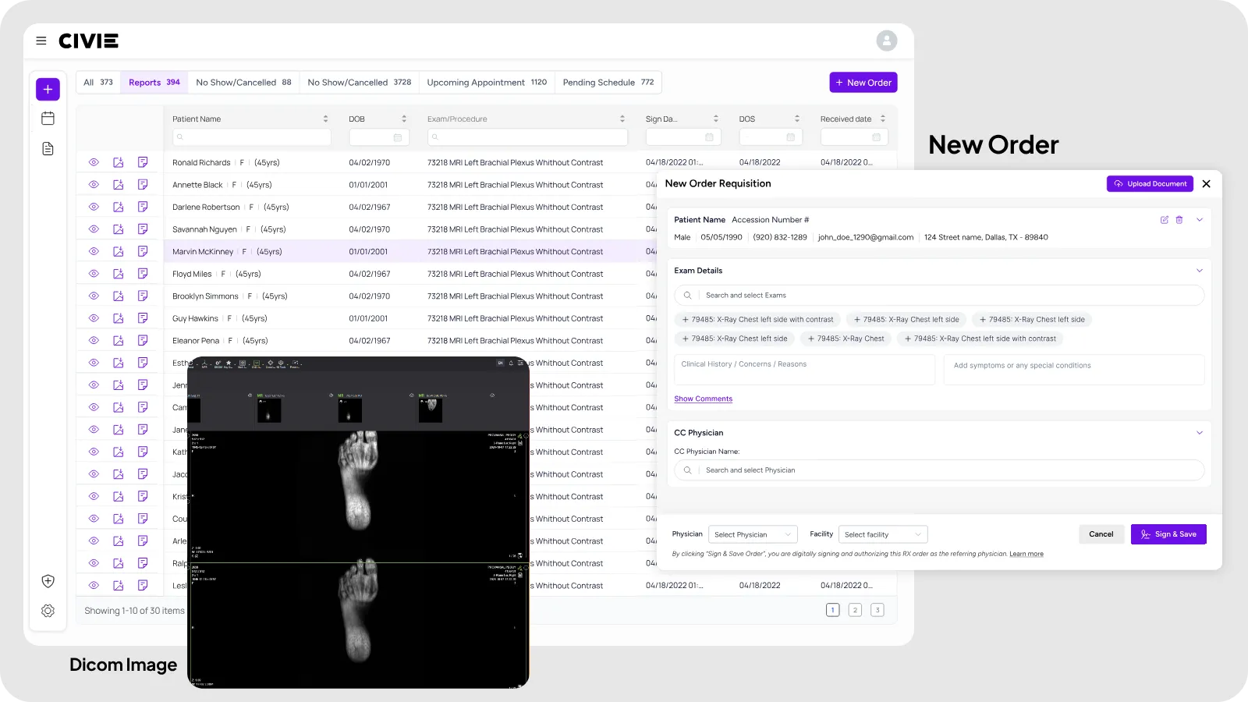Toggle eye icon for Eleanor Pena row

click(94, 340)
